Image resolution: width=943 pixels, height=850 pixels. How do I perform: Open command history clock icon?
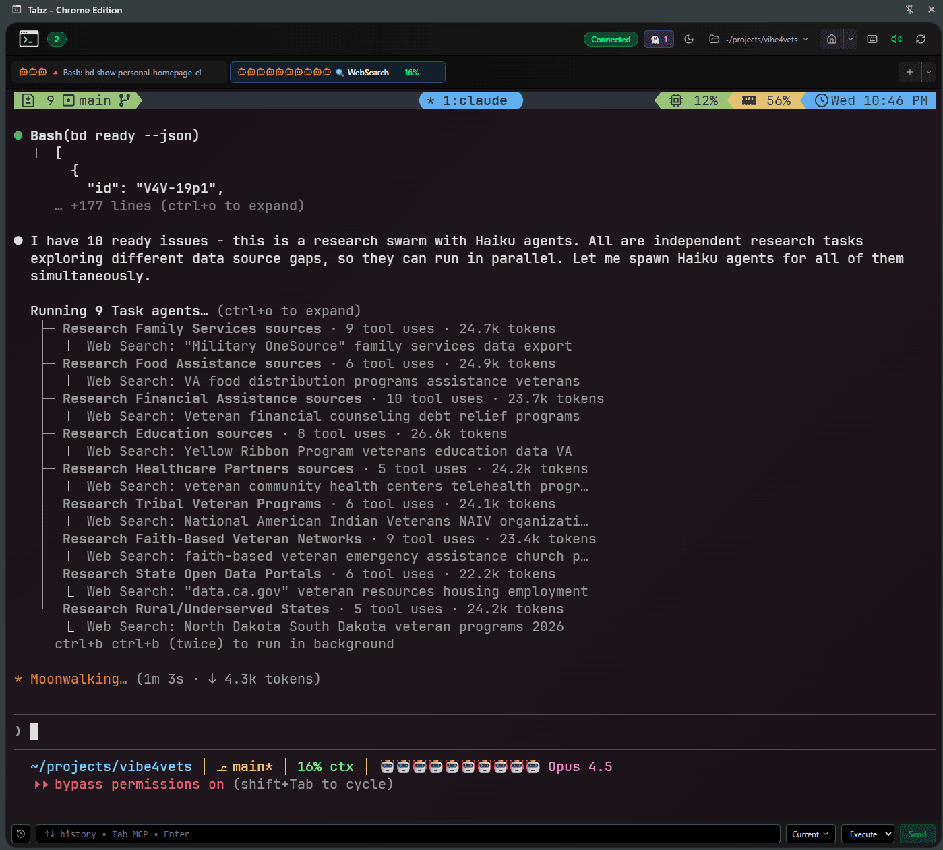click(21, 834)
